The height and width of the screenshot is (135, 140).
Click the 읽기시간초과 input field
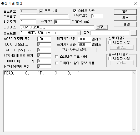[x=84, y=39]
